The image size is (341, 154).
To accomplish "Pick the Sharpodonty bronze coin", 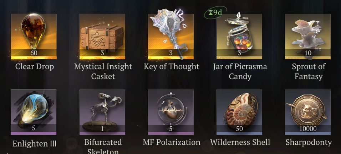I will 308,112.
